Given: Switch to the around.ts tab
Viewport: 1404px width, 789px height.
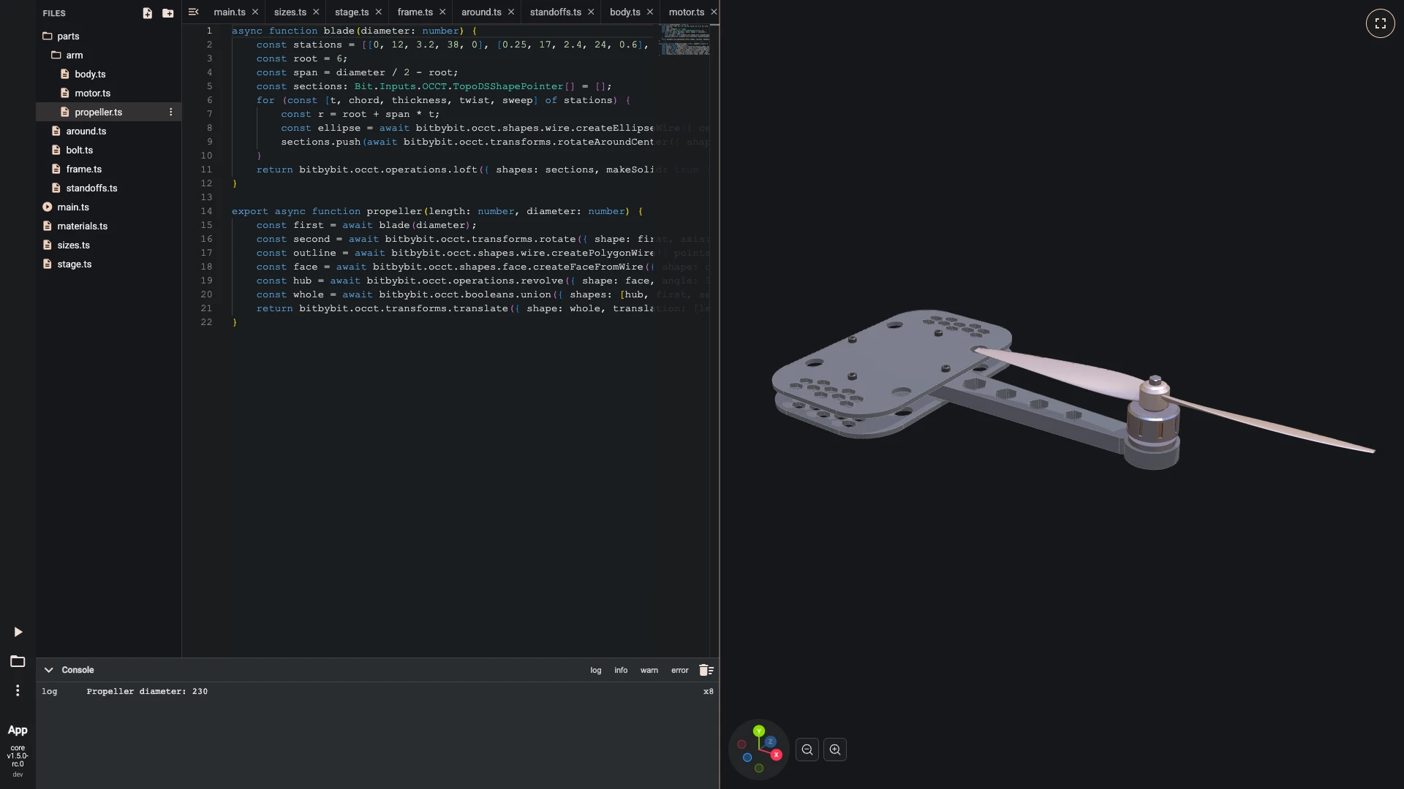Looking at the screenshot, I should (481, 12).
